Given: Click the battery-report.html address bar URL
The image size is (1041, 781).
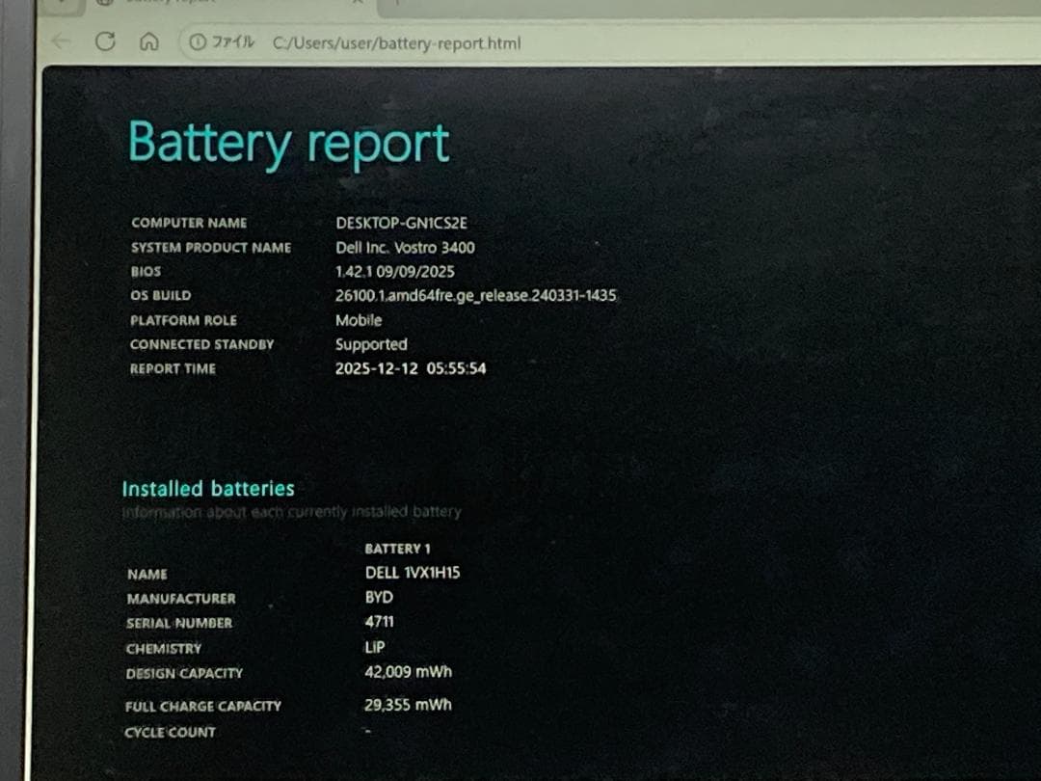Looking at the screenshot, I should click(x=396, y=43).
